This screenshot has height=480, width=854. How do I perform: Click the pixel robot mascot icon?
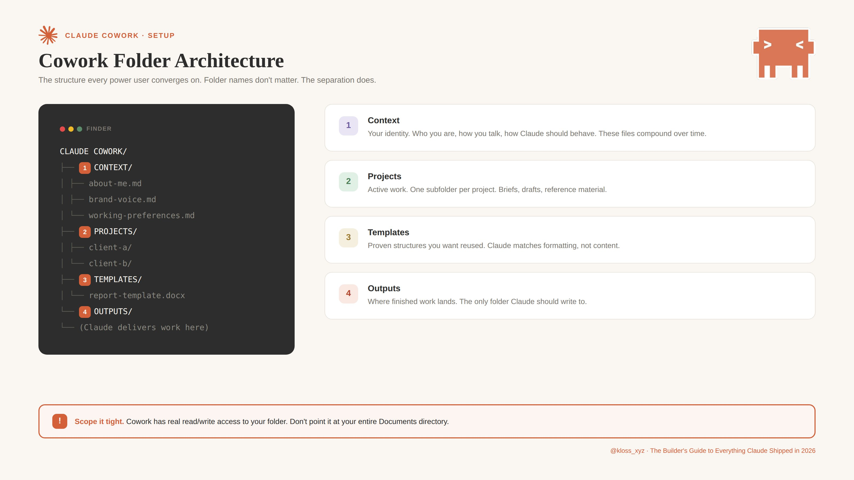click(783, 53)
